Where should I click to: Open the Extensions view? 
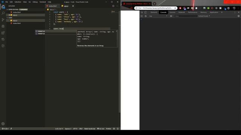(3, 33)
